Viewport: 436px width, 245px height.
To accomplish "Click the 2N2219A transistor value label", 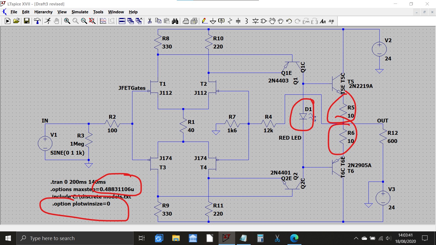I will 361,86.
